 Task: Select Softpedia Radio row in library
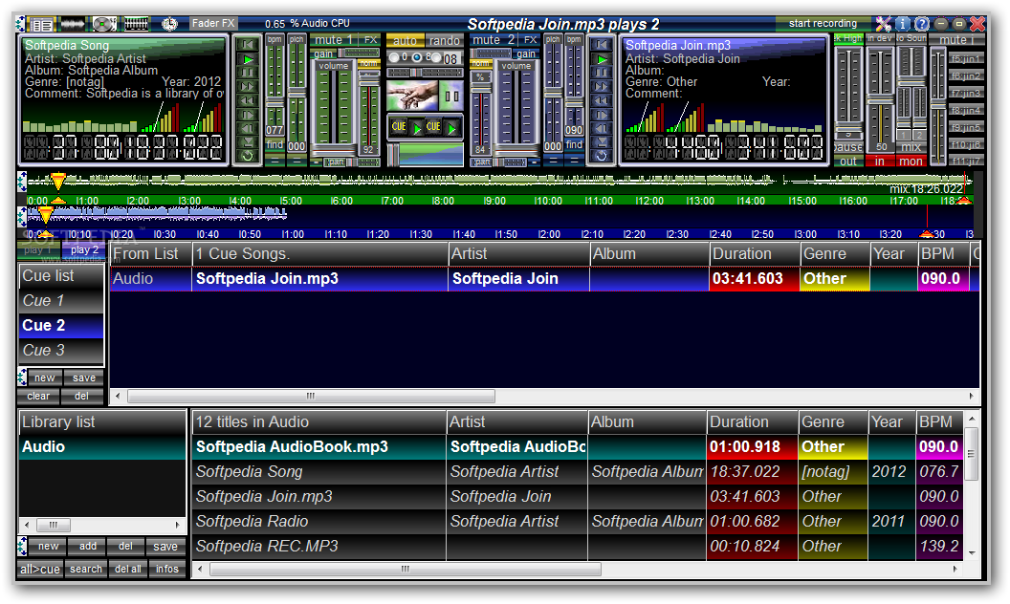click(x=577, y=522)
